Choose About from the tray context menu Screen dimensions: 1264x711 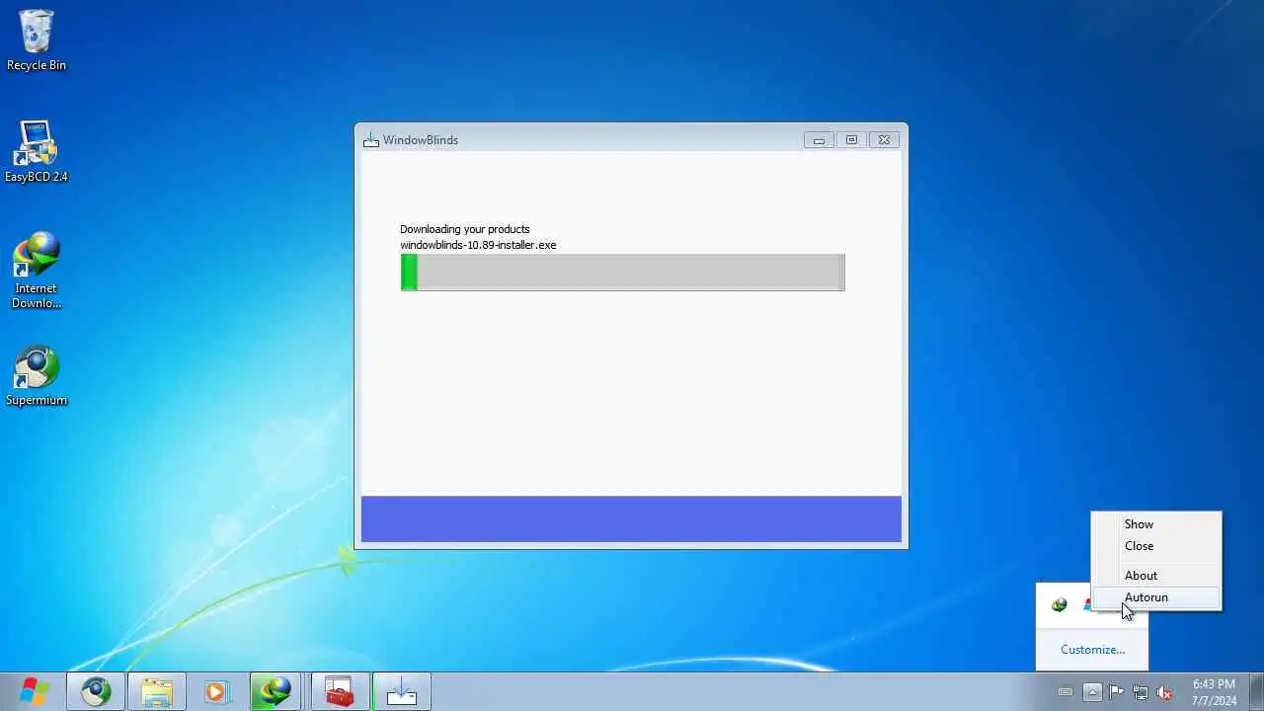point(1156,576)
